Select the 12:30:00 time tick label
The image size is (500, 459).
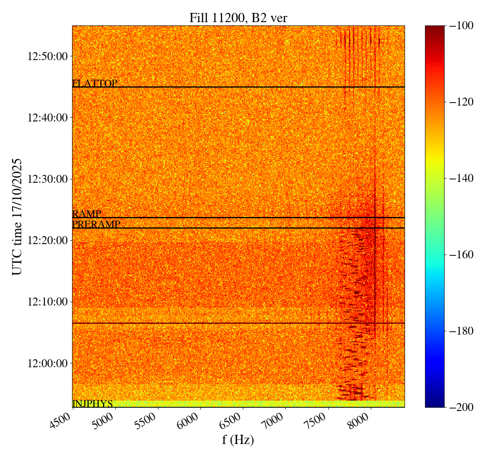[47, 179]
